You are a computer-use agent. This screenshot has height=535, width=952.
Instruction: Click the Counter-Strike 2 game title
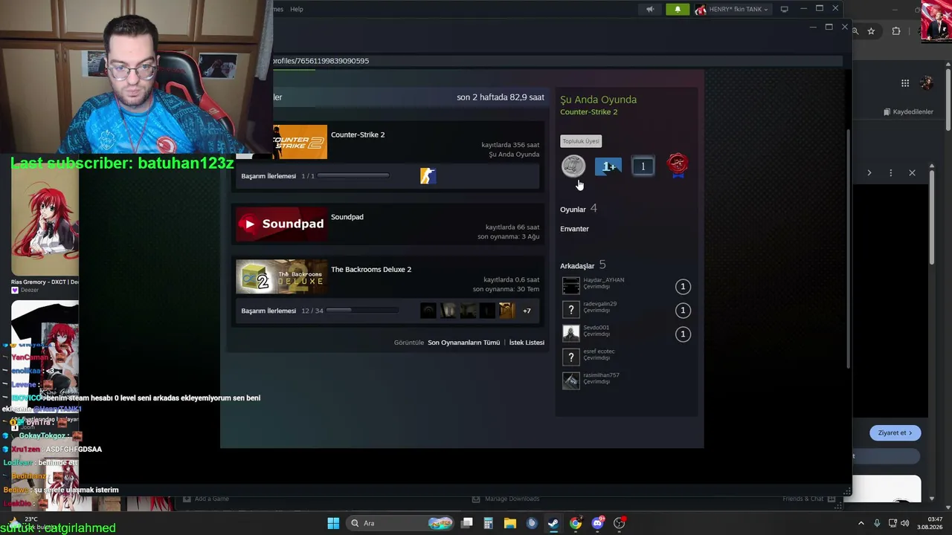click(x=358, y=134)
